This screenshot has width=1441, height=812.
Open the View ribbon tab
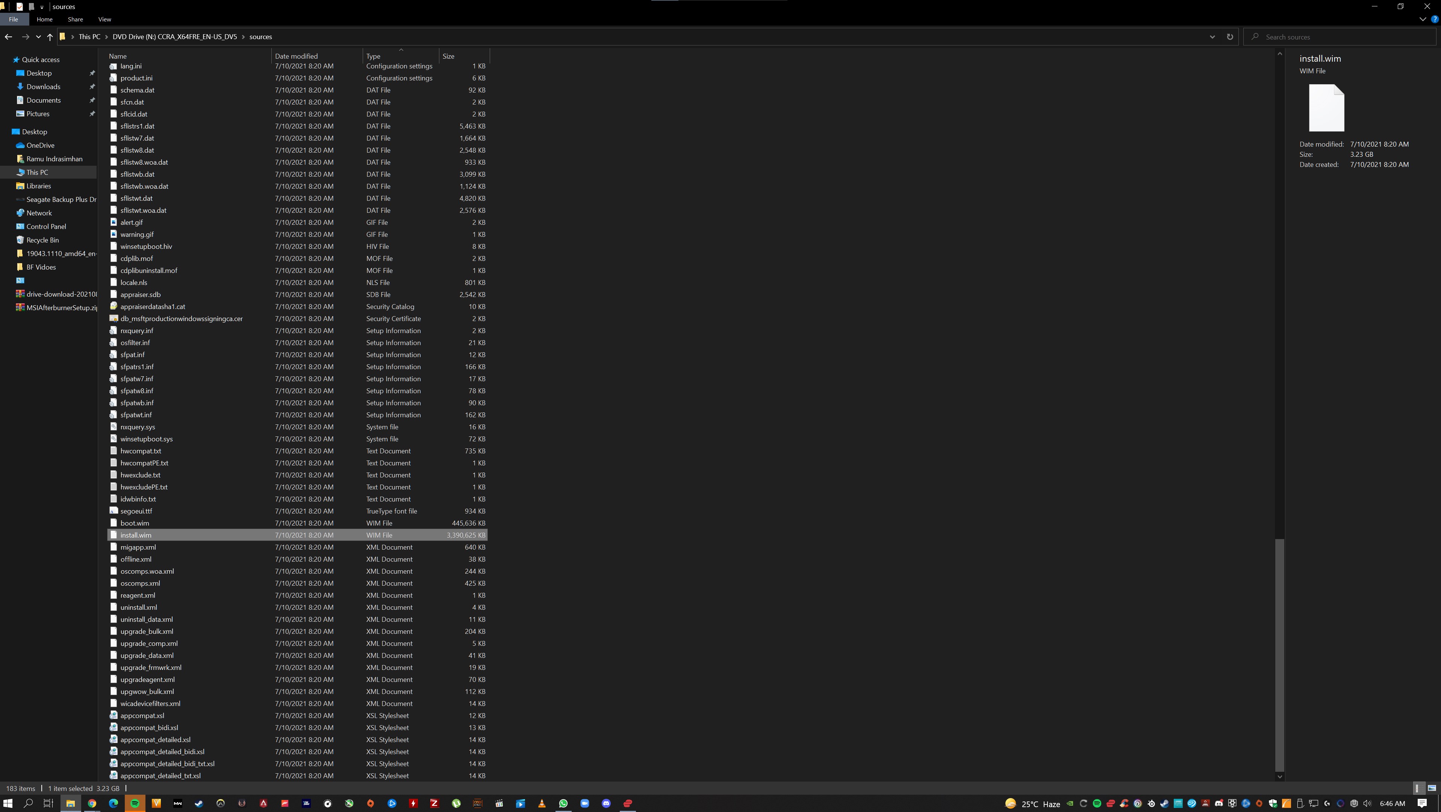coord(104,19)
